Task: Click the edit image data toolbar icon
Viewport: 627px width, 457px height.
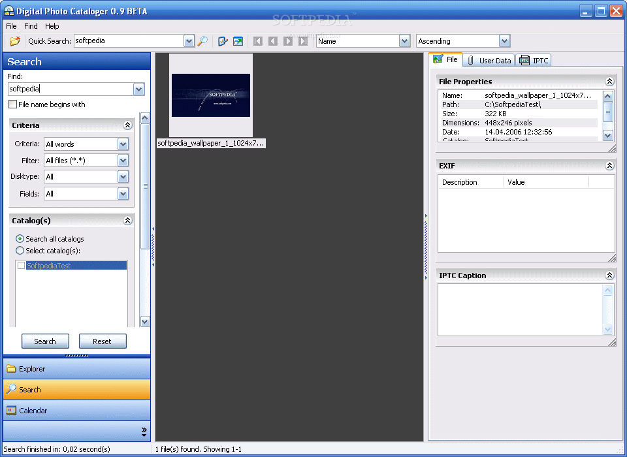Action: (x=223, y=40)
